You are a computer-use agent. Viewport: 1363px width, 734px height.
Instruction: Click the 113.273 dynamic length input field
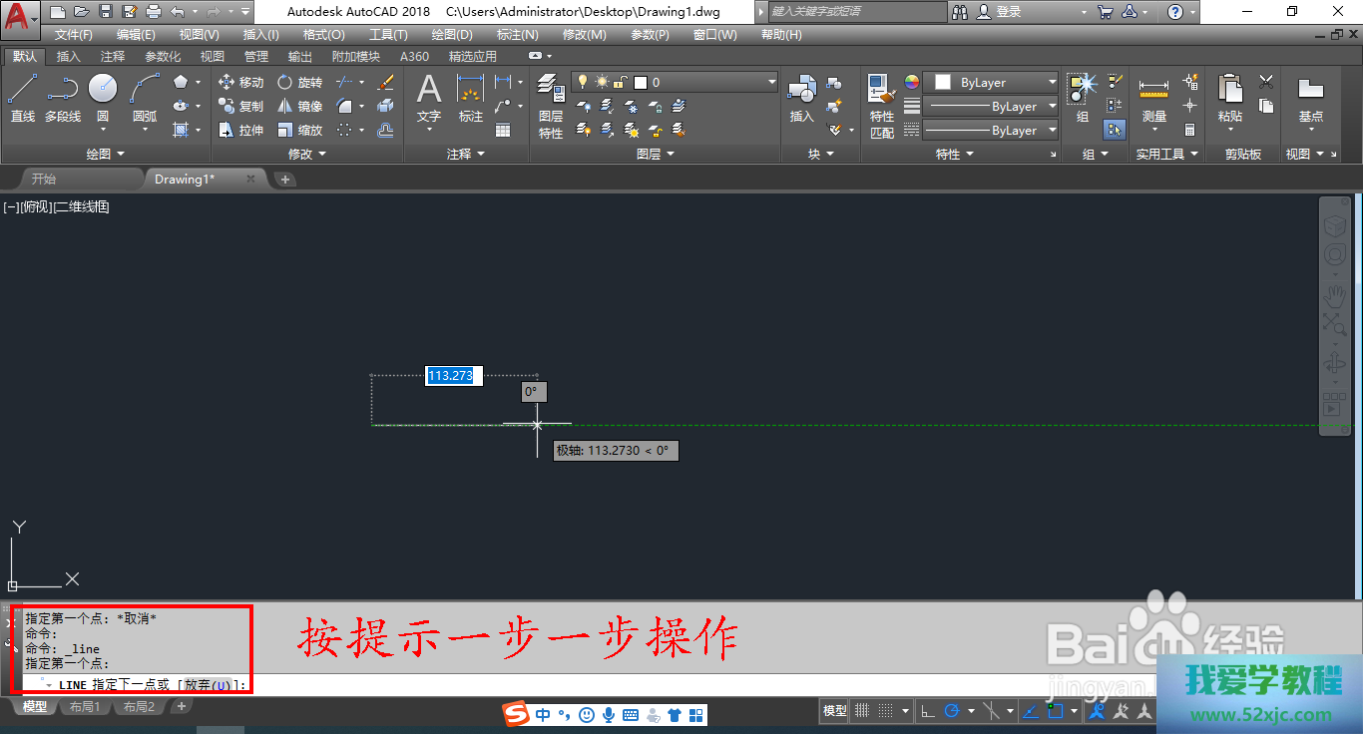point(454,376)
